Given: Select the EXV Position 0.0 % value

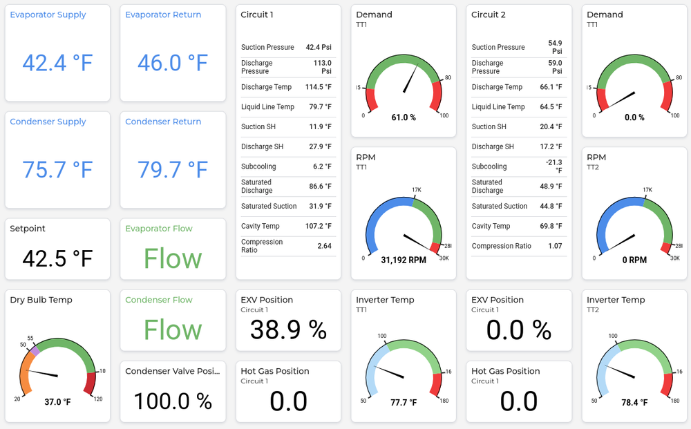Looking at the screenshot, I should pyautogui.click(x=519, y=330).
